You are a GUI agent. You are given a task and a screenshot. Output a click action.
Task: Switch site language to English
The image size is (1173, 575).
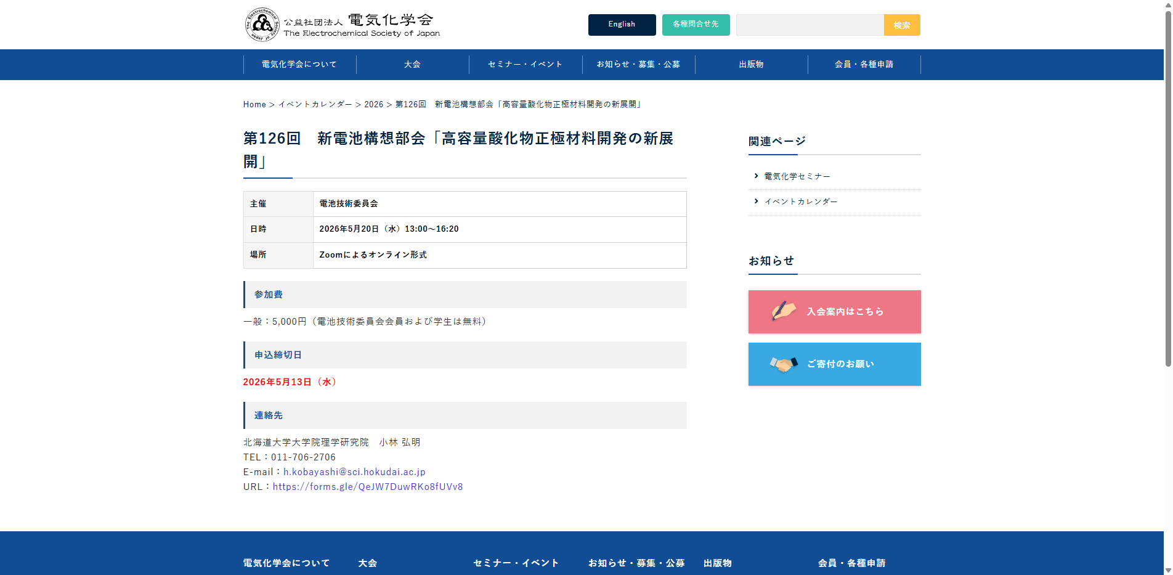622,25
